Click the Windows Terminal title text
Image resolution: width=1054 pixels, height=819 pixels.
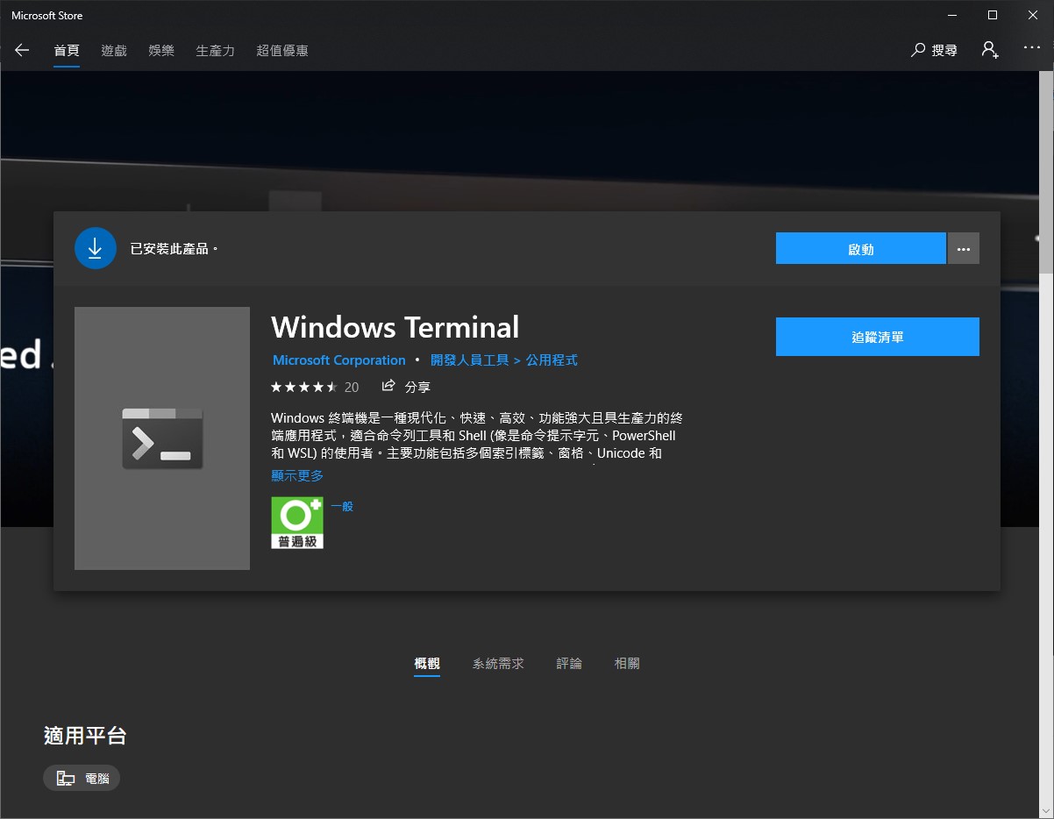point(395,327)
